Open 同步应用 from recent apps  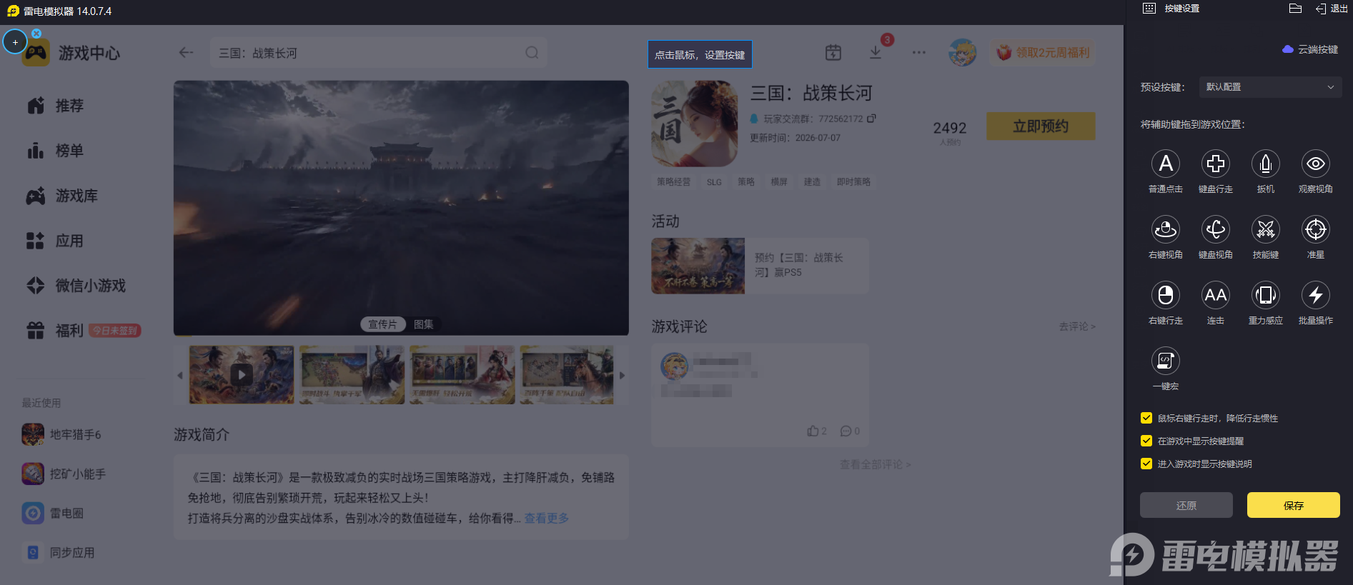pyautogui.click(x=59, y=552)
